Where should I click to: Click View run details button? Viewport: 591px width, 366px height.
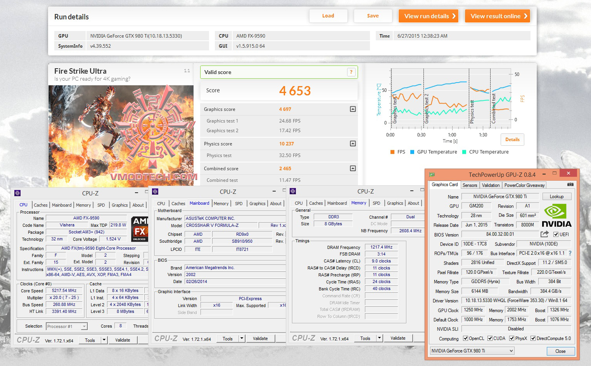click(429, 16)
